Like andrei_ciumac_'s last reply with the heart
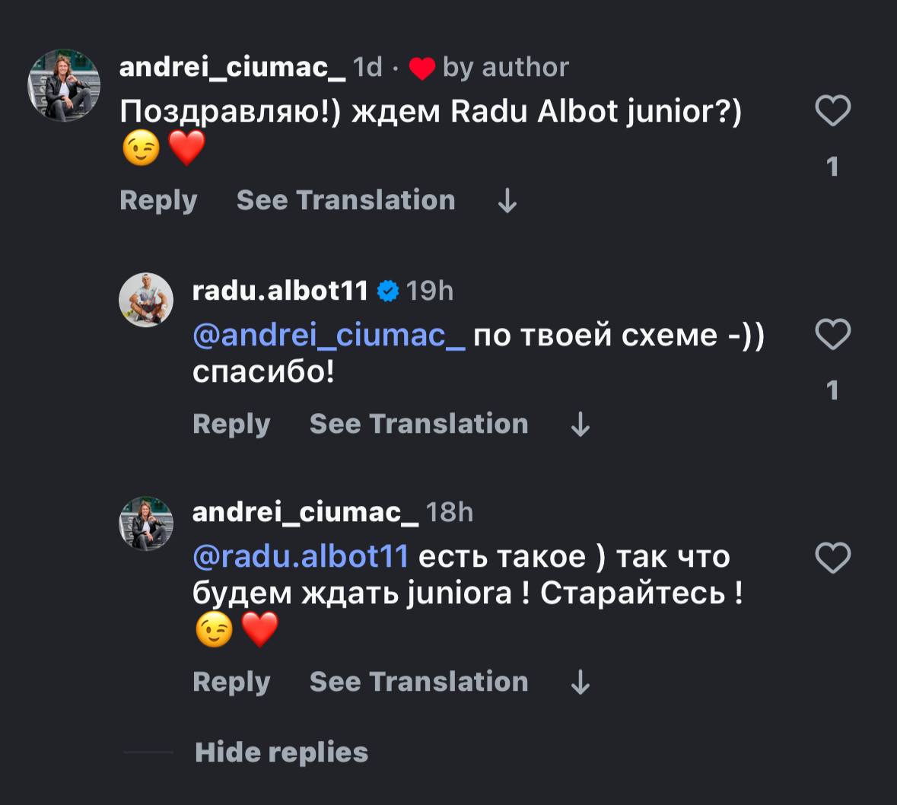The image size is (897, 805). point(832,558)
